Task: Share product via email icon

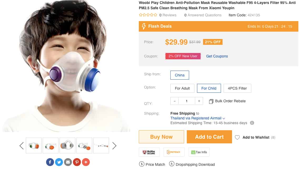Action: coord(68,162)
